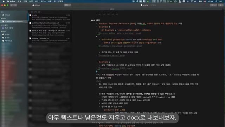Click the forward navigation arrow in toolbar
The height and width of the screenshot is (127, 225).
click(x=15, y=5)
